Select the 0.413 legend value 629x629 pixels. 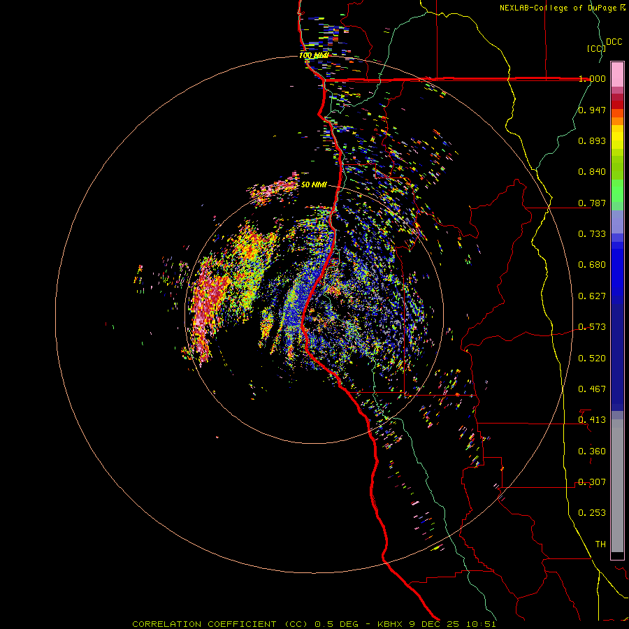point(592,420)
